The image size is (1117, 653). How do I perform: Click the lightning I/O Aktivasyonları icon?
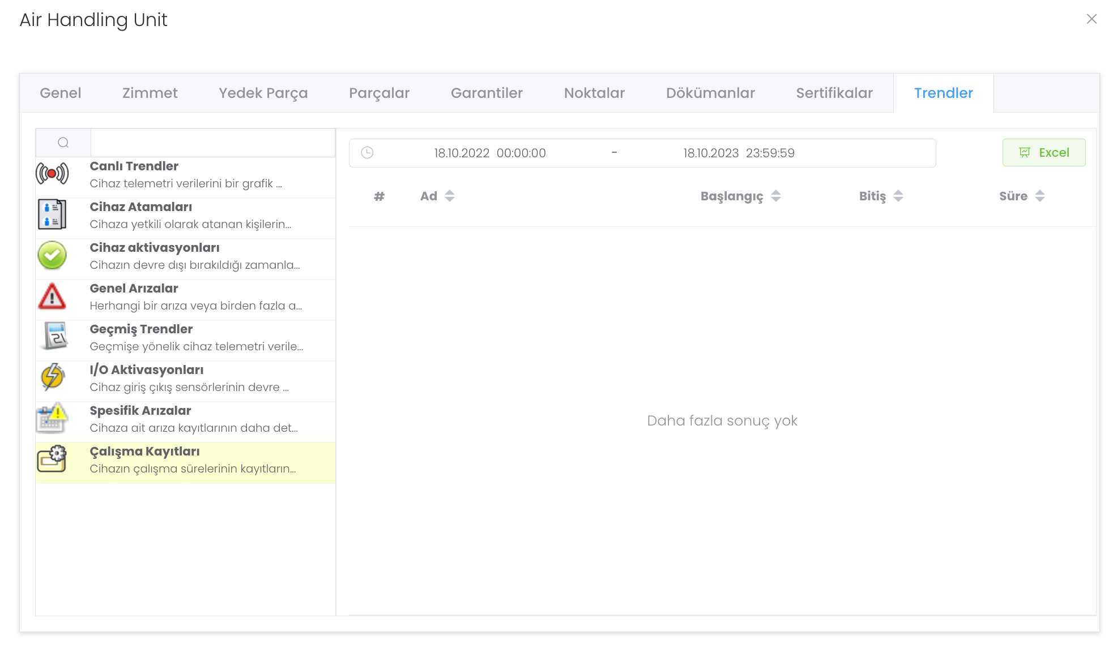[x=53, y=377]
